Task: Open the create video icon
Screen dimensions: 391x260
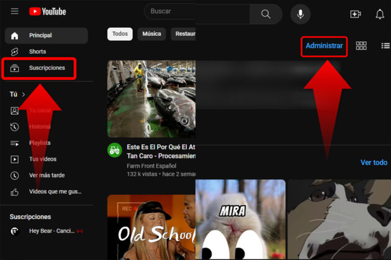Action: [356, 14]
